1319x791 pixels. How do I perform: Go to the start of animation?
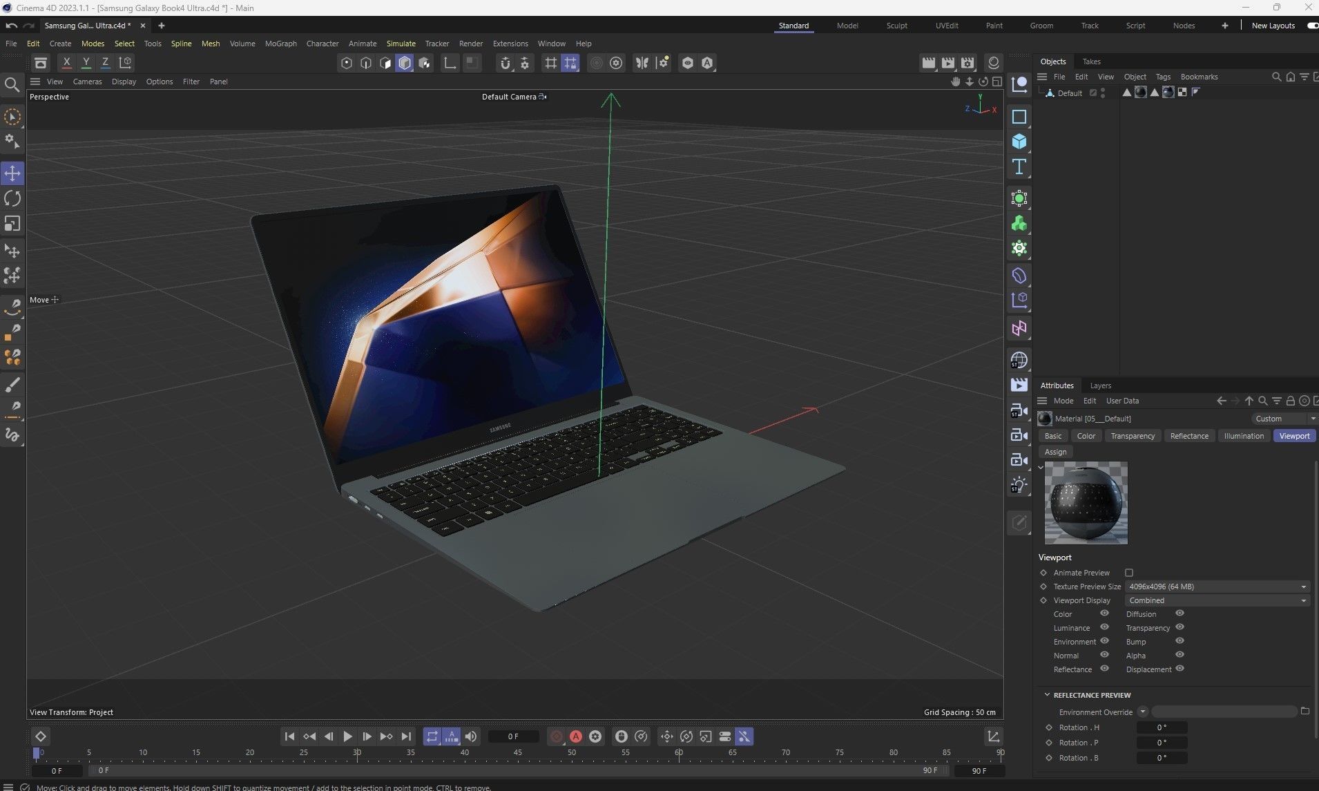pyautogui.click(x=289, y=736)
